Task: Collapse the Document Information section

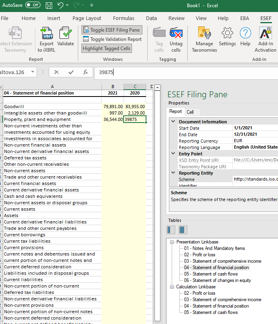Action: [173, 122]
